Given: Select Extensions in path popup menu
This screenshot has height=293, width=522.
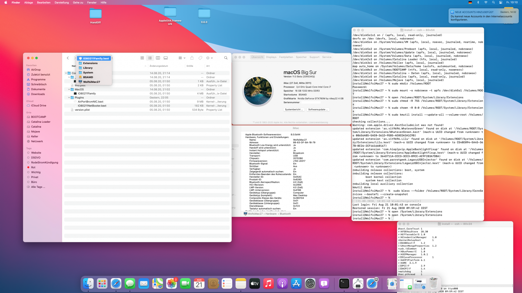Looking at the screenshot, I should coord(90,63).
